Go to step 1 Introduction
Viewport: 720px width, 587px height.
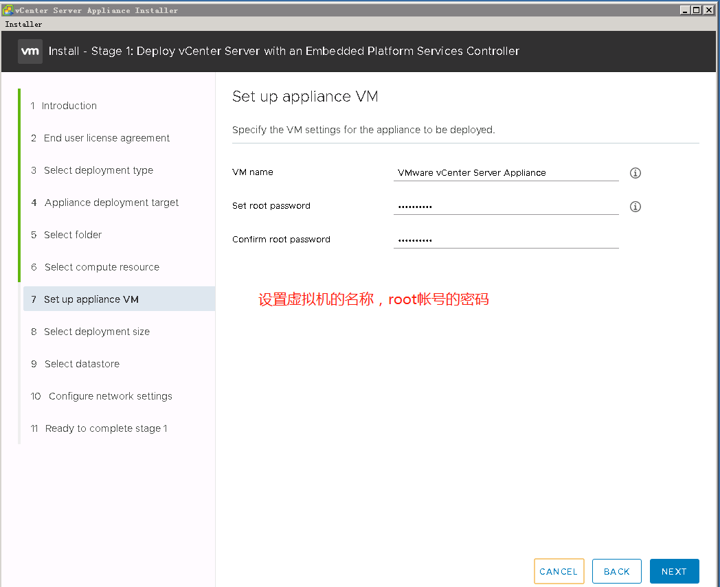pyautogui.click(x=63, y=106)
